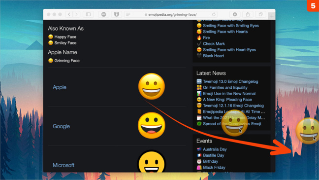The image size is (319, 180).
Task: Open the Google vendor link
Action: [61, 126]
